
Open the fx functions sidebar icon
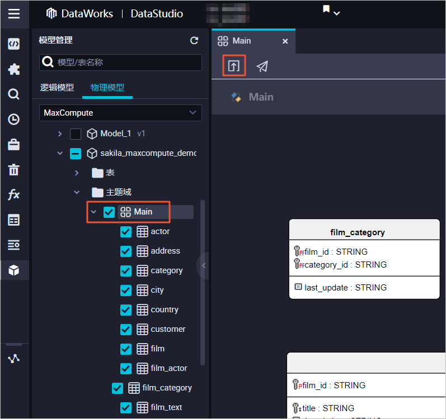(x=14, y=195)
